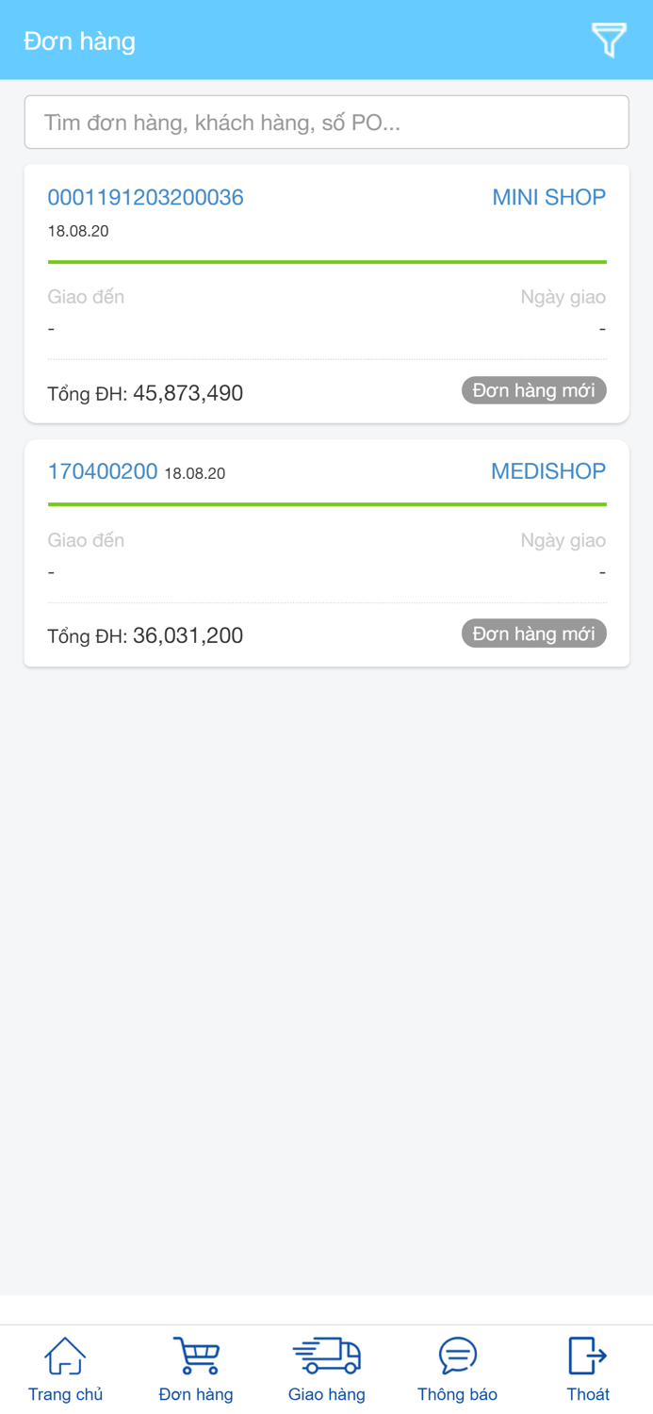The width and height of the screenshot is (653, 1414).
Task: Tap the Thoát tab label
Action: click(x=587, y=1394)
